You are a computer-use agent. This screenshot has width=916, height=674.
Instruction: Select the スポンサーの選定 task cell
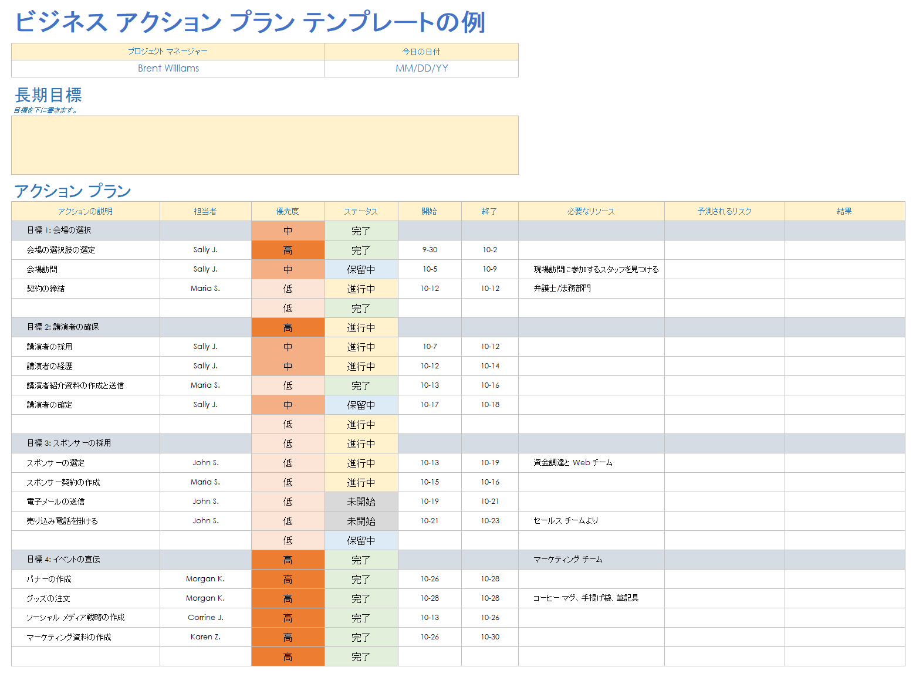pyautogui.click(x=86, y=463)
